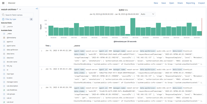Click the decoder.name field type icon
The image size is (207, 104).
coord(4,62)
